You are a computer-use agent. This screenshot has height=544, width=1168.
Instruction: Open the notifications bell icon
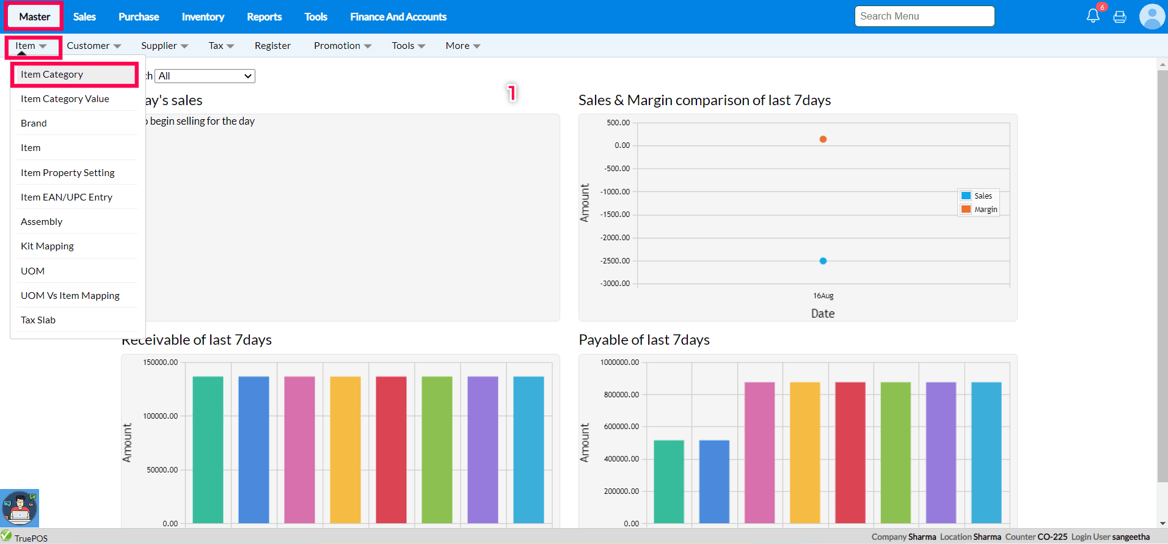[1093, 16]
